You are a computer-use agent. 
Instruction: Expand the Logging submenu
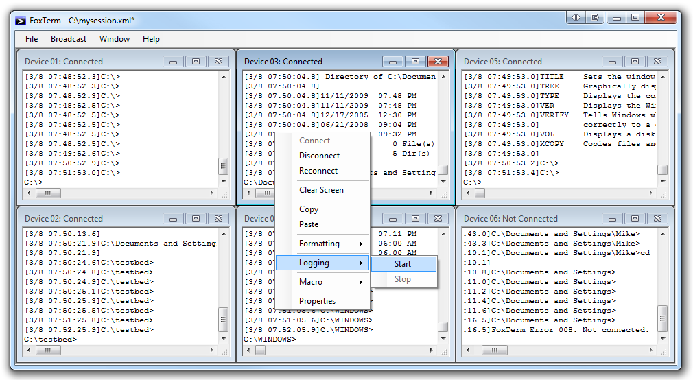click(322, 263)
